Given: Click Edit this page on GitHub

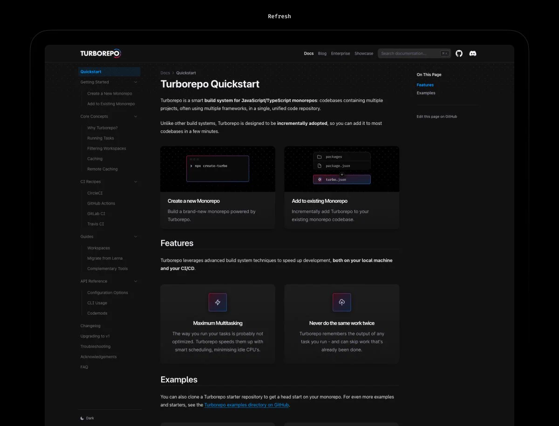Looking at the screenshot, I should 437,117.
